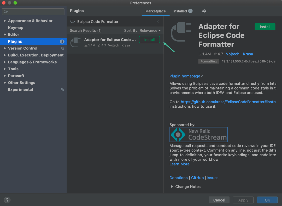Confirm preferences with the OK button
The height and width of the screenshot is (206, 282).
click(267, 200)
